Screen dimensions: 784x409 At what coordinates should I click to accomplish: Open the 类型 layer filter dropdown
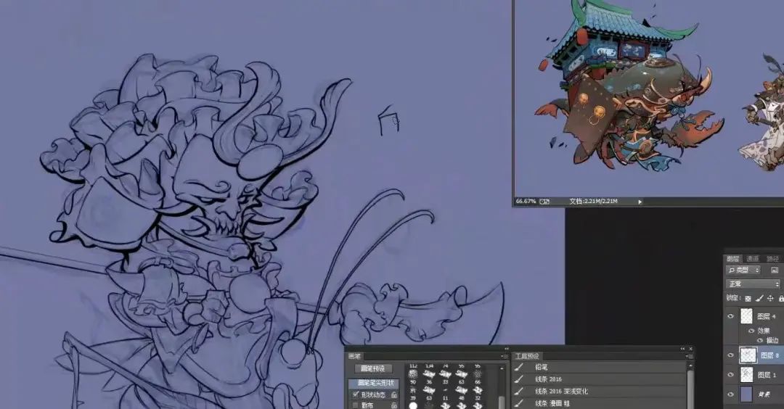(744, 270)
